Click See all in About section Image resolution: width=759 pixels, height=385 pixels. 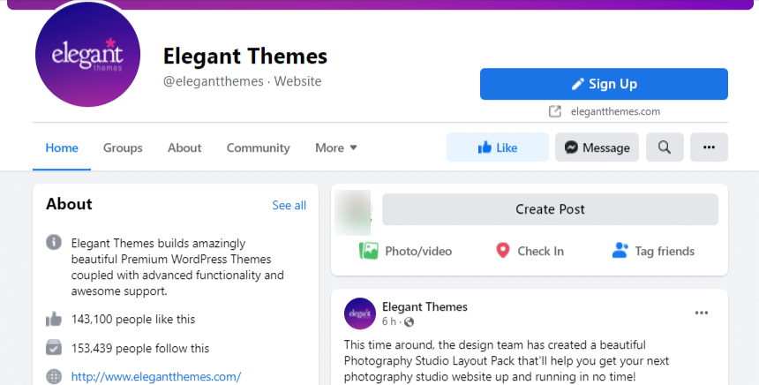click(x=289, y=206)
